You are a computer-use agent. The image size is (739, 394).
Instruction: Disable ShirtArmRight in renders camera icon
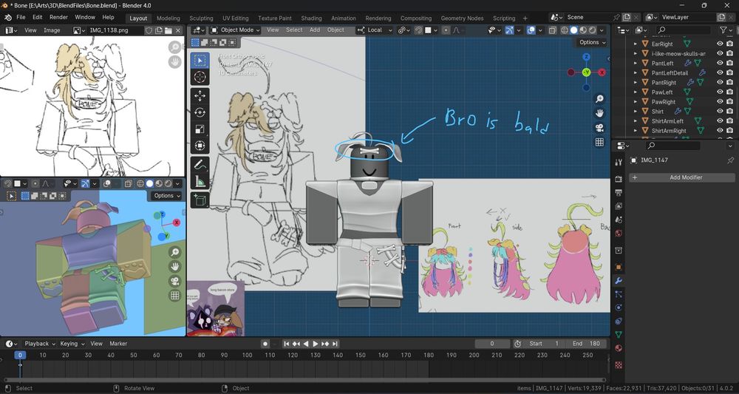tap(729, 131)
